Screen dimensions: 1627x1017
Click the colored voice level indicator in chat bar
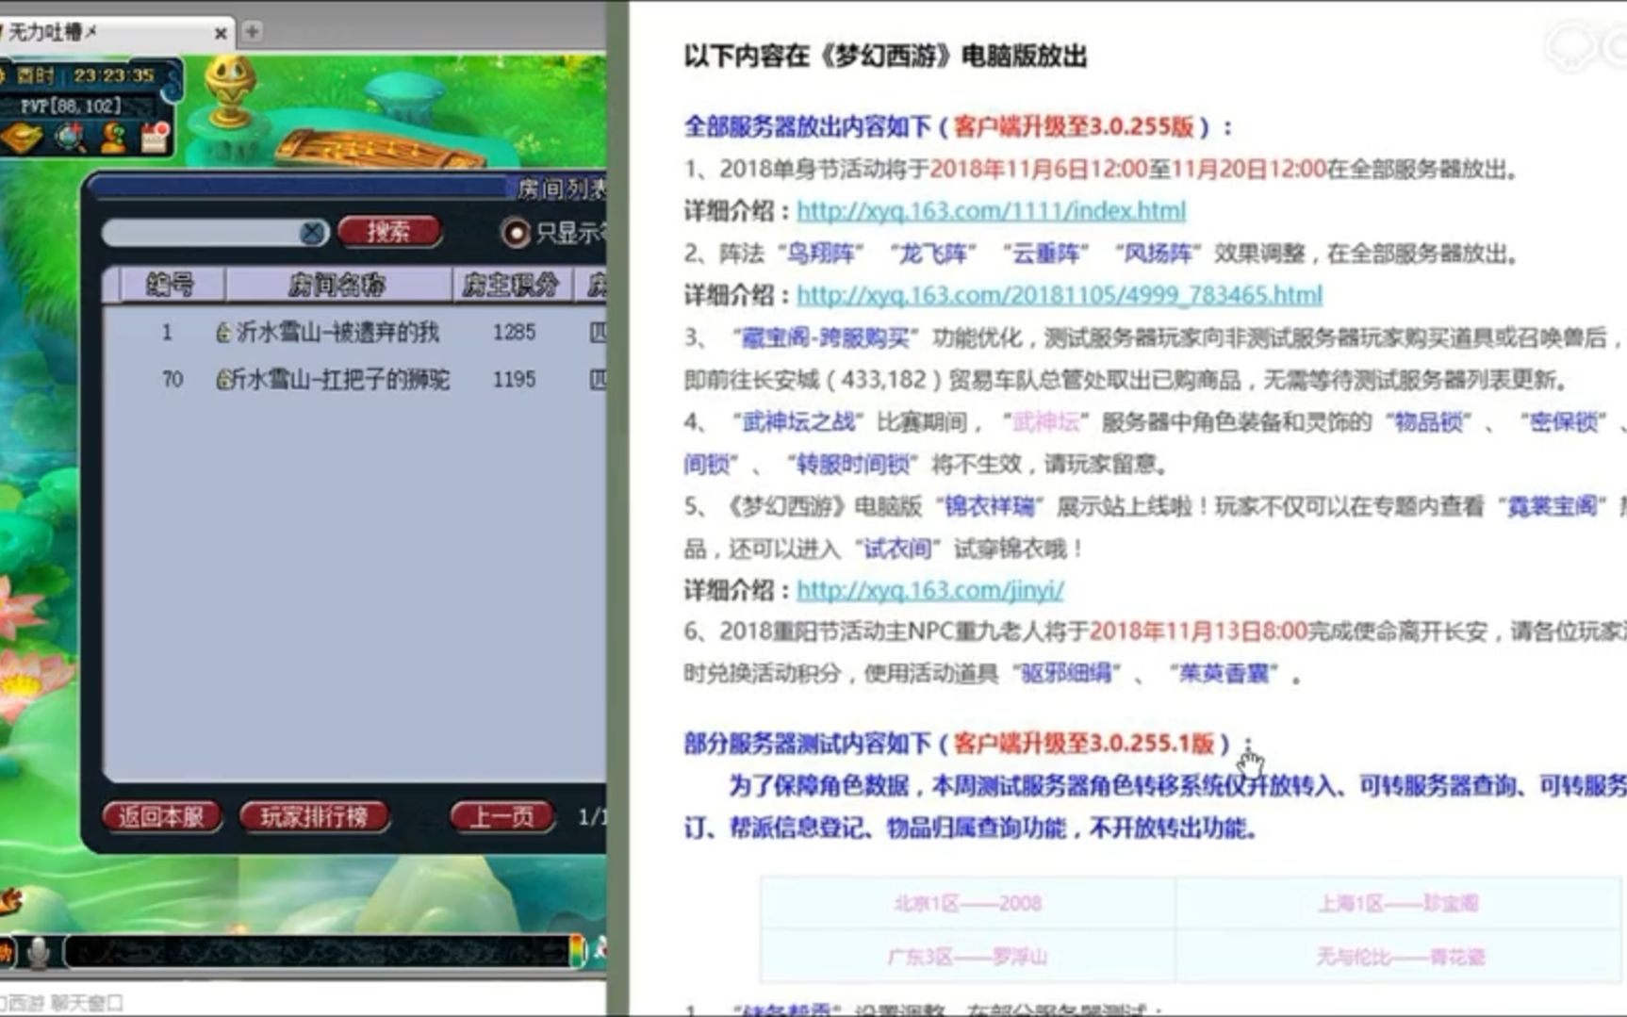(x=577, y=952)
